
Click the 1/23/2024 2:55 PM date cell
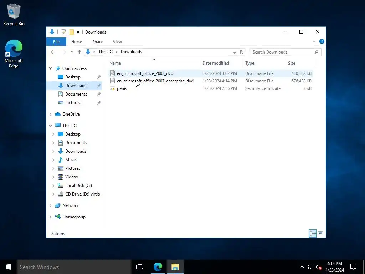220,88
